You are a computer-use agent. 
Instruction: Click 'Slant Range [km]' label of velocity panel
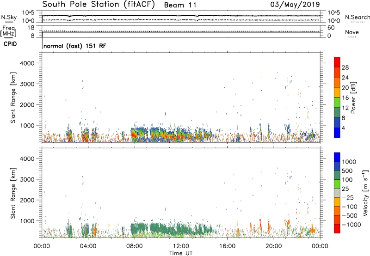tap(13, 193)
